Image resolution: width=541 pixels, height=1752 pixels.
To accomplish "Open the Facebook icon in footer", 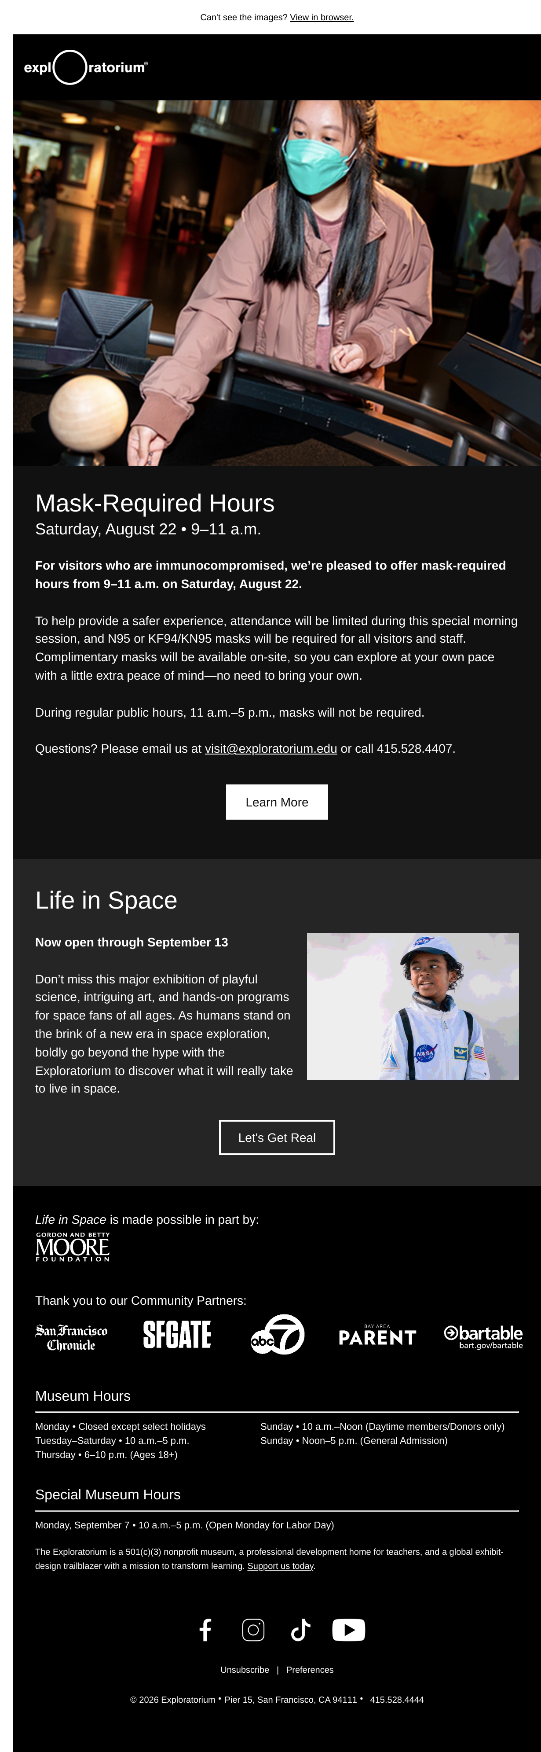I will pyautogui.click(x=205, y=1630).
